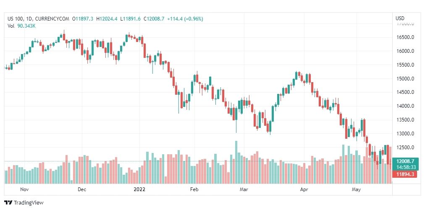Click the green 12008.7 current price tag
Viewport: 425px width, 210px height.
(405, 161)
